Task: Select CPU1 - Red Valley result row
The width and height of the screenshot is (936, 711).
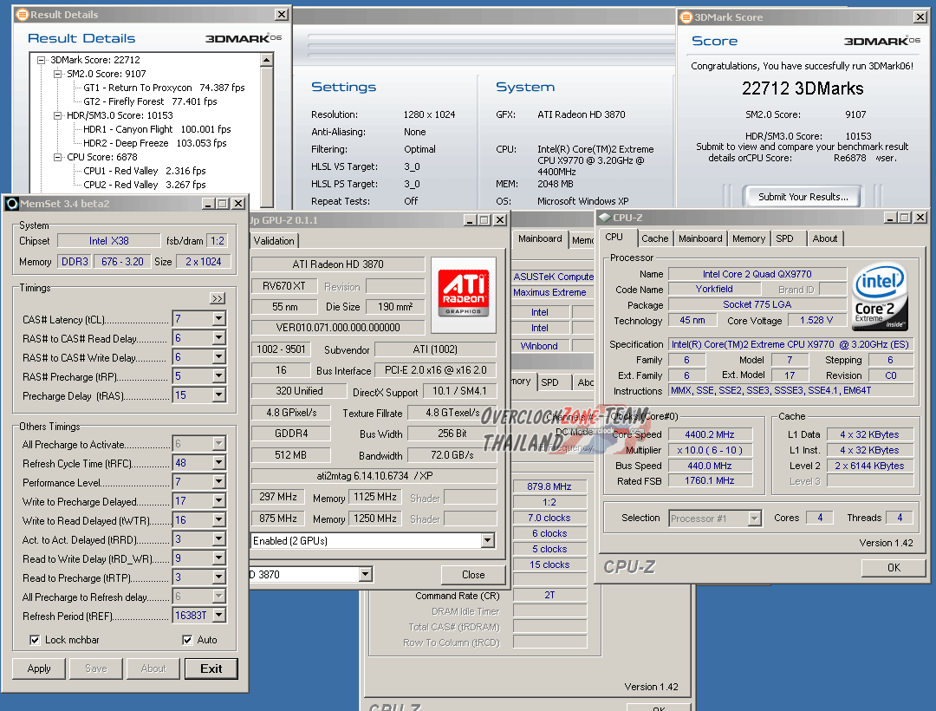Action: 144,172
